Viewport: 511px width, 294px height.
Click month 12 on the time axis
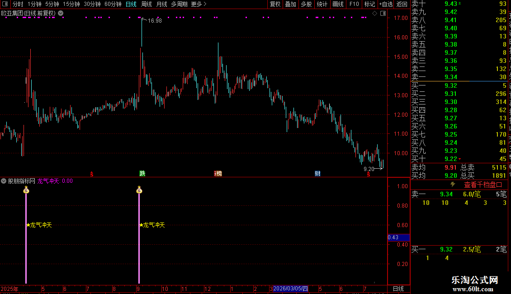coord(207,289)
